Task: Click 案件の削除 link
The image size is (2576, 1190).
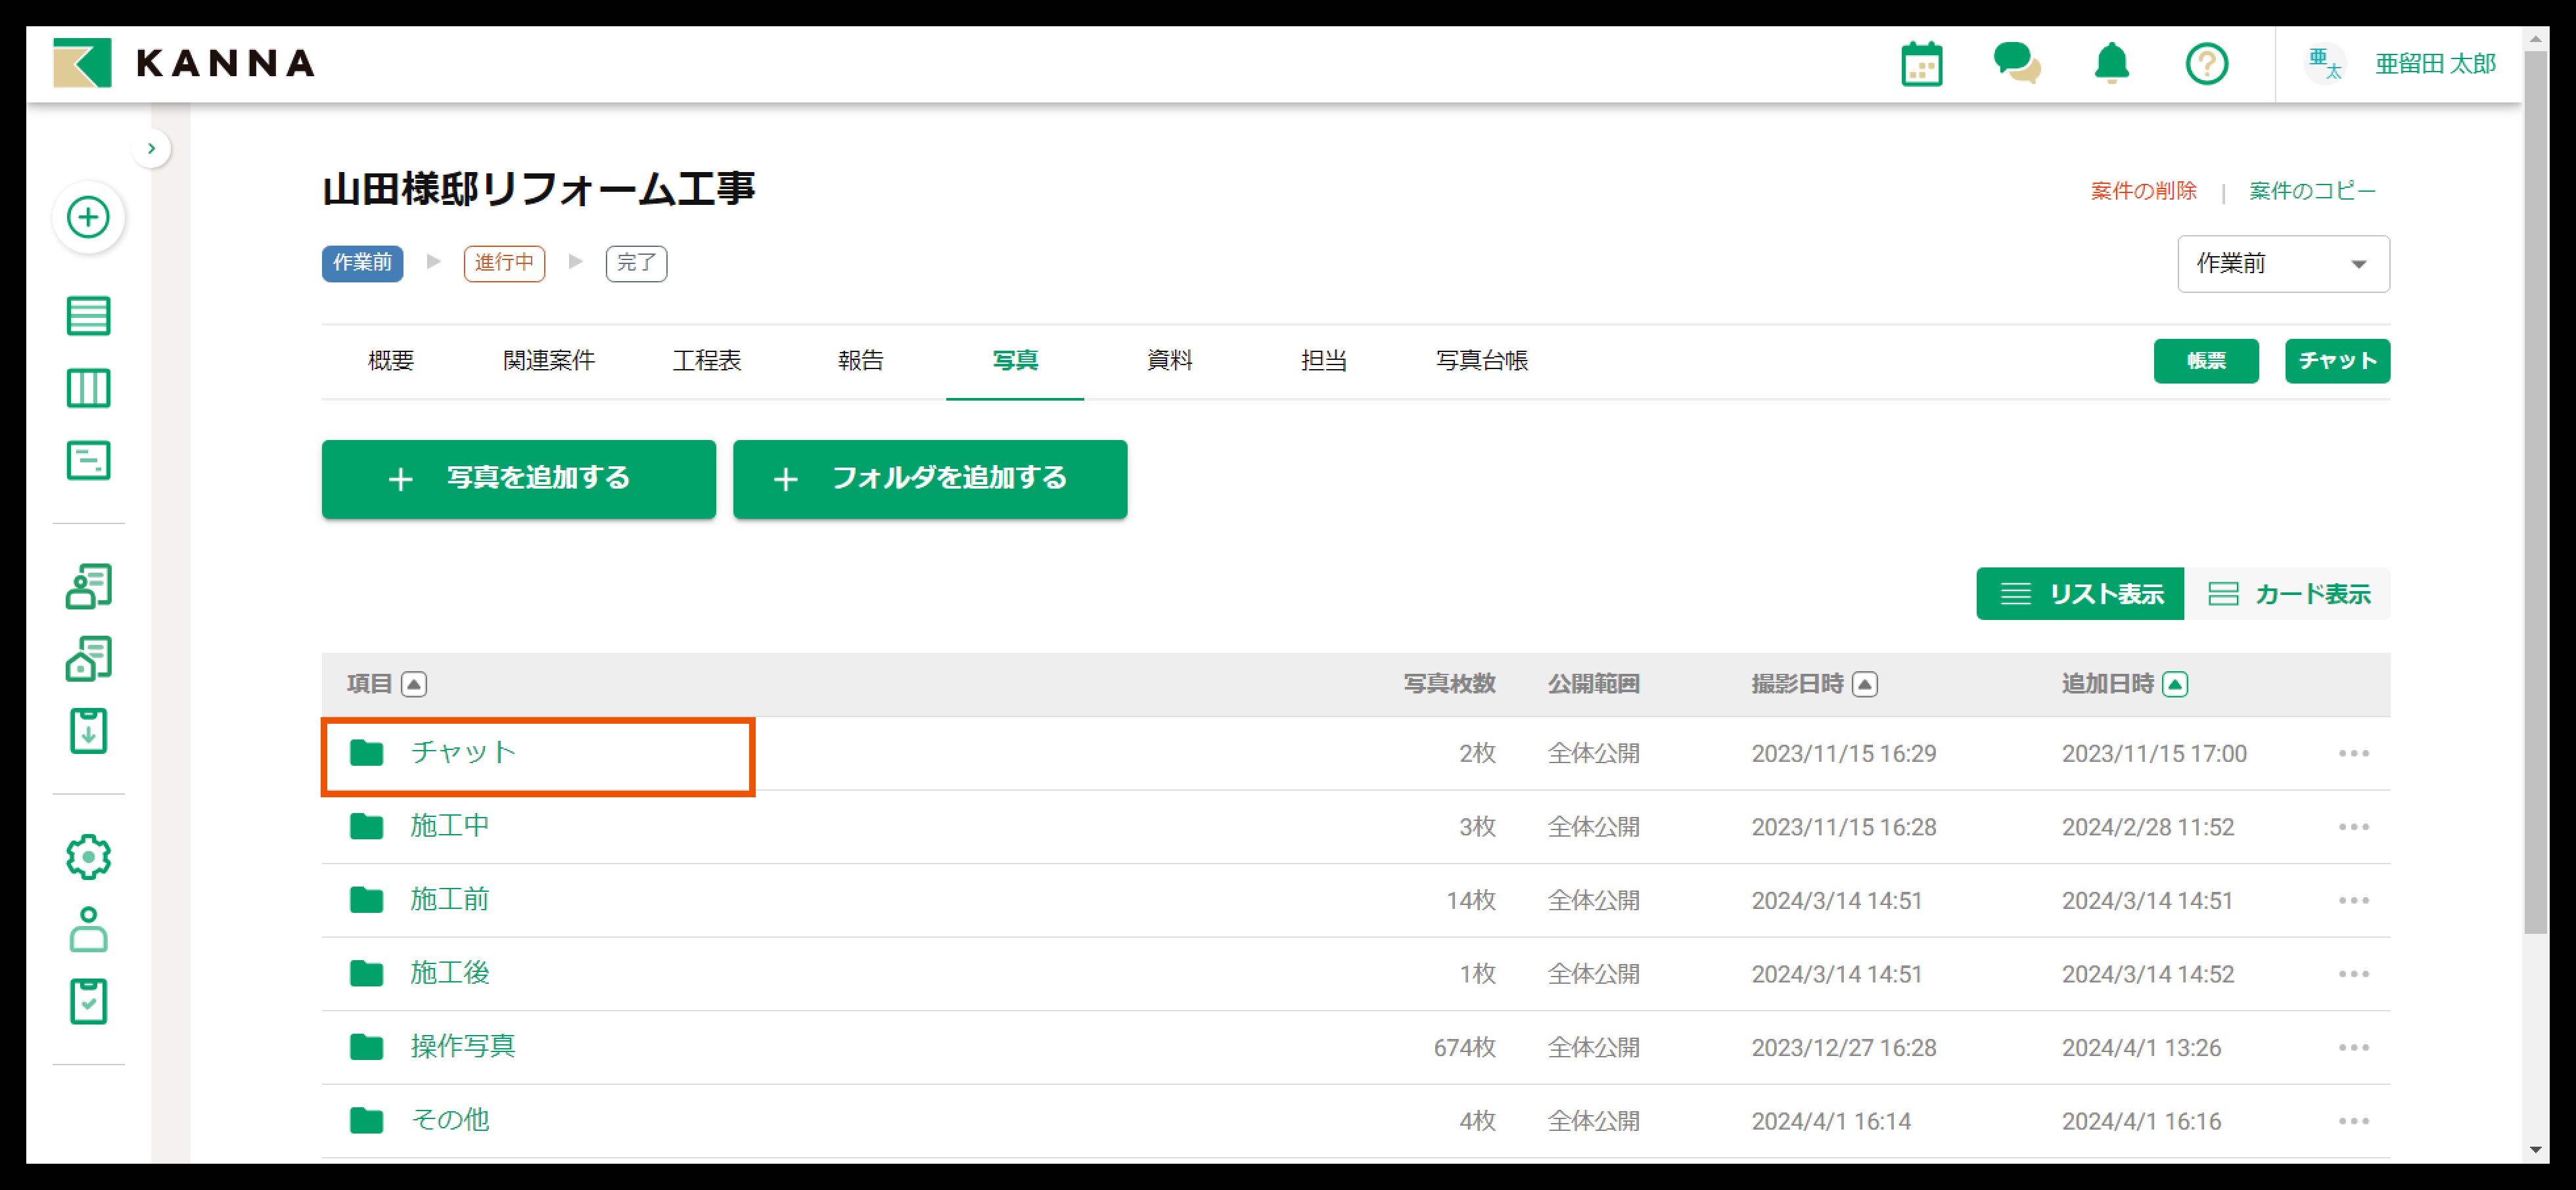Action: click(x=2143, y=191)
